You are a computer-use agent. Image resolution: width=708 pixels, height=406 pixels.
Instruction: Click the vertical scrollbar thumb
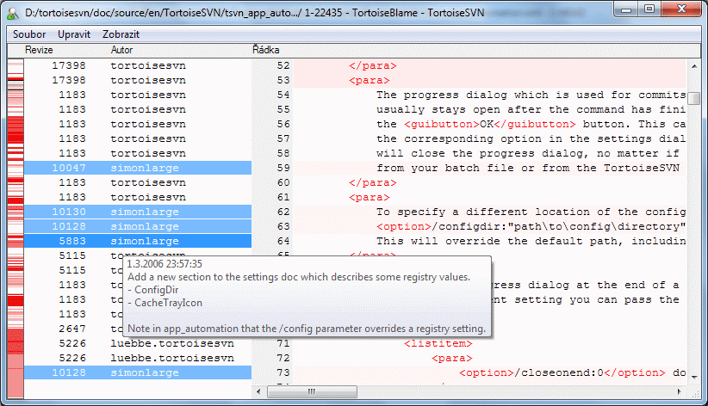(x=694, y=98)
